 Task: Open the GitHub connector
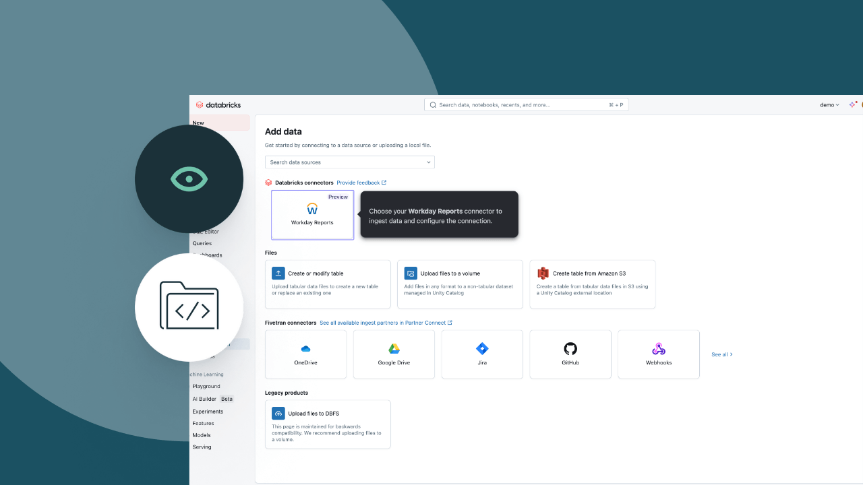[570, 349]
